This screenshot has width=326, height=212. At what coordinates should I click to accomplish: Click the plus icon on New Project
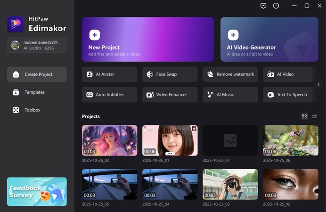click(x=94, y=35)
